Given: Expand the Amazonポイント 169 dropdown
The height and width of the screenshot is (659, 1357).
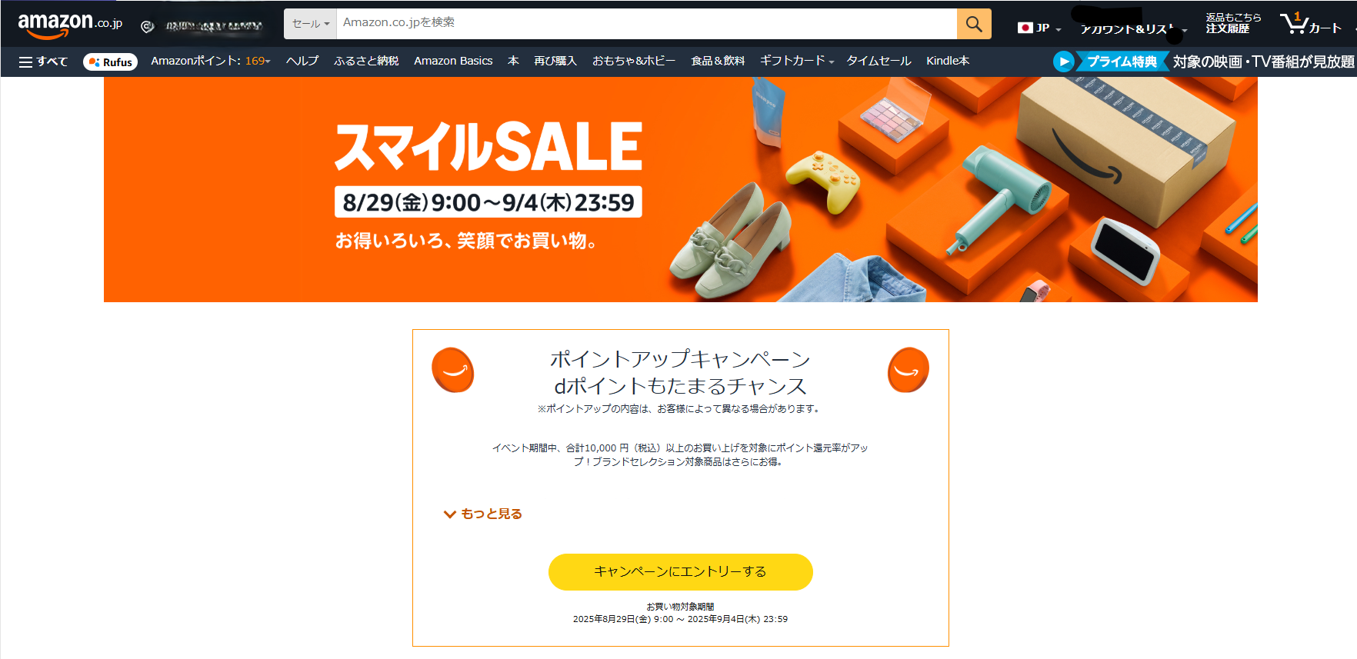Looking at the screenshot, I should click(211, 61).
